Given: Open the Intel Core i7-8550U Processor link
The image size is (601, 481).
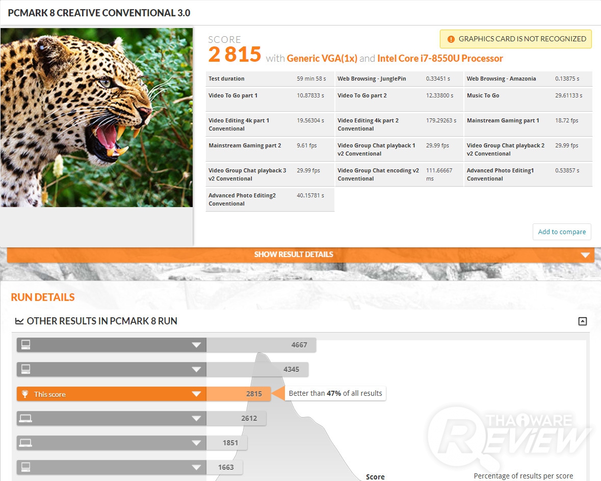Looking at the screenshot, I should (x=439, y=58).
